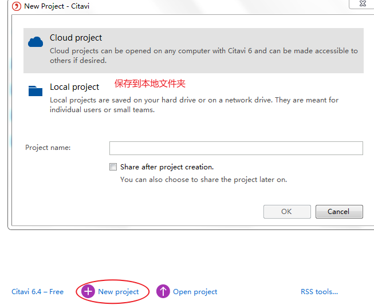The width and height of the screenshot is (374, 305).
Task: Click the 'Citavi 6.4 – Free' link
Action: coord(37,292)
